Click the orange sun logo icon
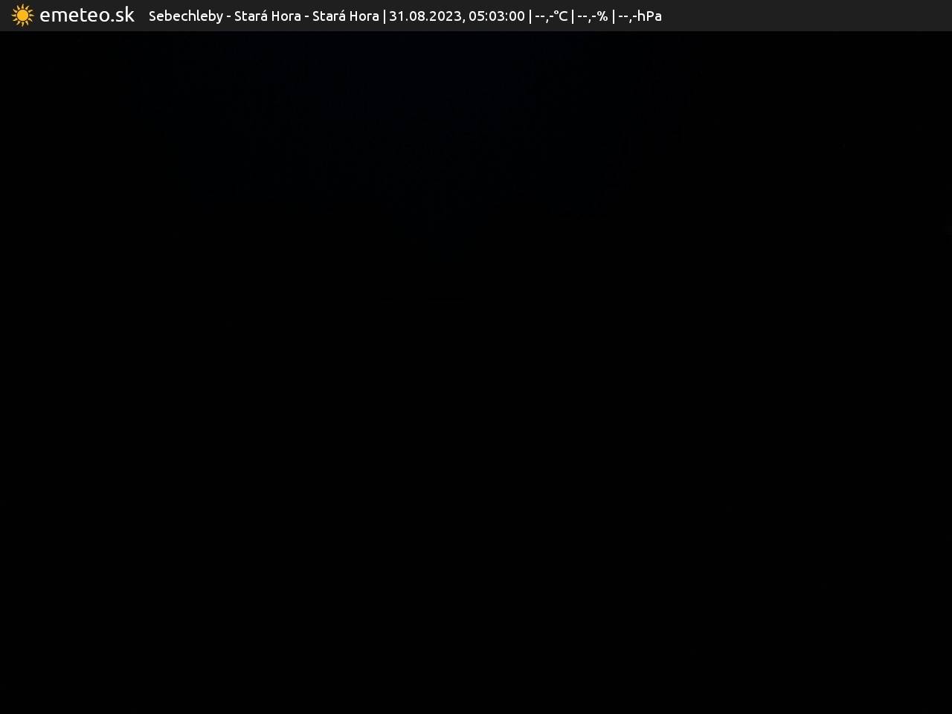Viewport: 952px width, 714px height. pos(22,16)
